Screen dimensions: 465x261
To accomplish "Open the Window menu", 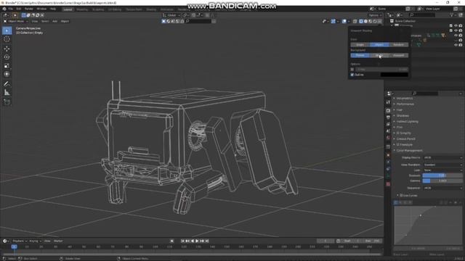I will point(41,9).
